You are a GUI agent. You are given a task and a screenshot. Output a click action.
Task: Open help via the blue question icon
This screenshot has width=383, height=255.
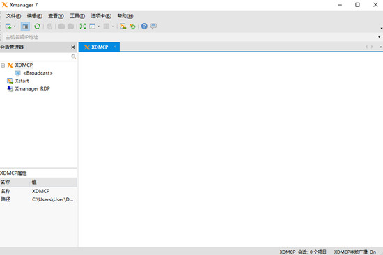[144, 26]
